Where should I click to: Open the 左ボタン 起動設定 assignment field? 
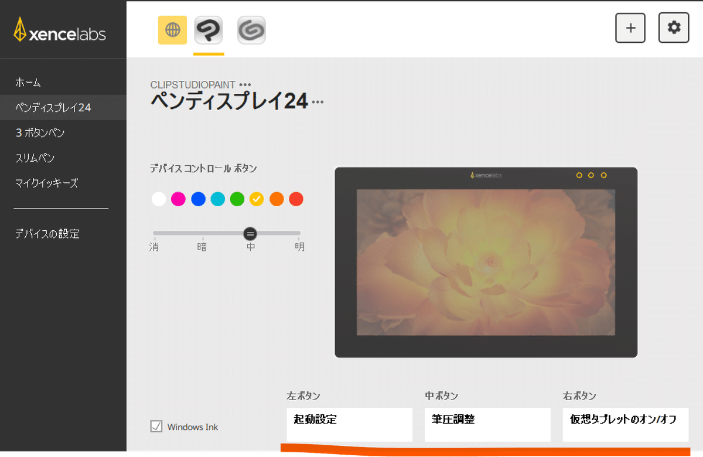pos(350,424)
